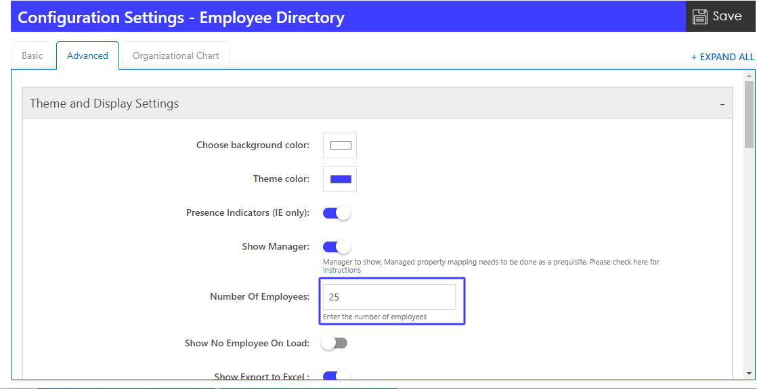Open the blue Theme color swatch
Screen dimensions: 757x389
click(x=340, y=179)
